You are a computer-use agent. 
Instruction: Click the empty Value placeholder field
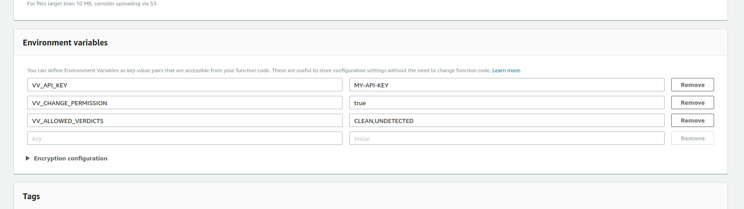click(507, 138)
